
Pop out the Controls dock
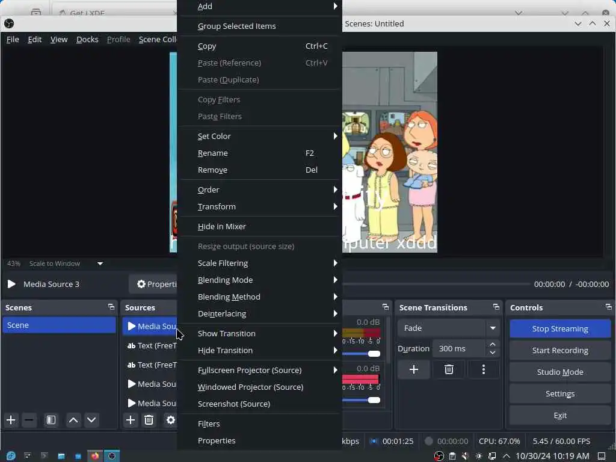(609, 307)
